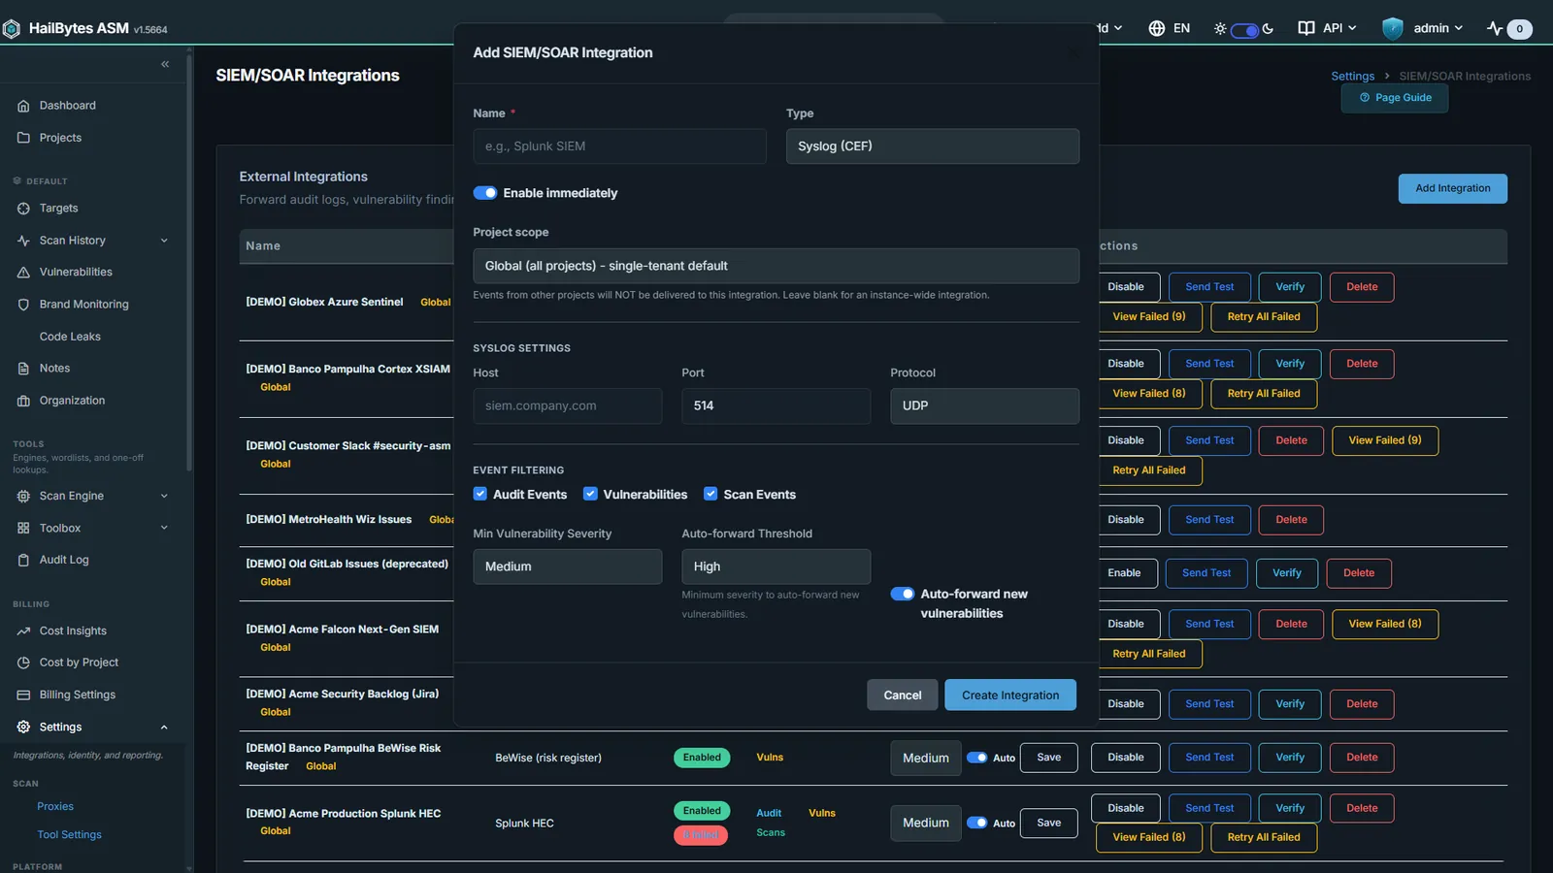The height and width of the screenshot is (873, 1553).
Task: Expand Scan History submenu
Action: pyautogui.click(x=164, y=241)
